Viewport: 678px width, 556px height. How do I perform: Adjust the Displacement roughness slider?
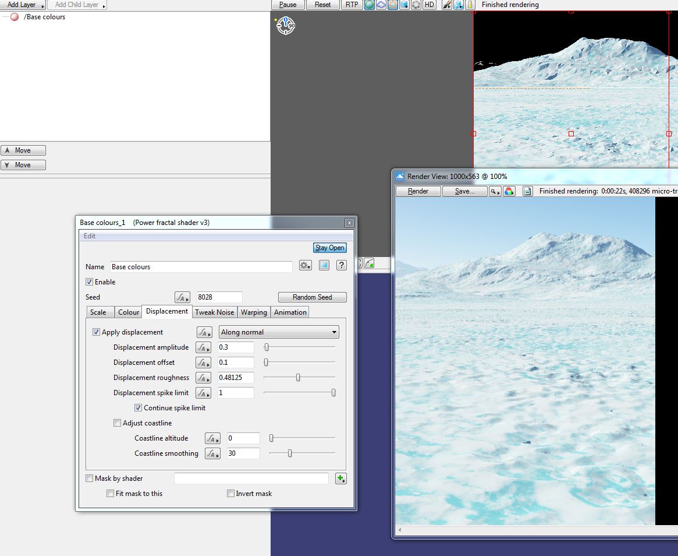click(298, 378)
